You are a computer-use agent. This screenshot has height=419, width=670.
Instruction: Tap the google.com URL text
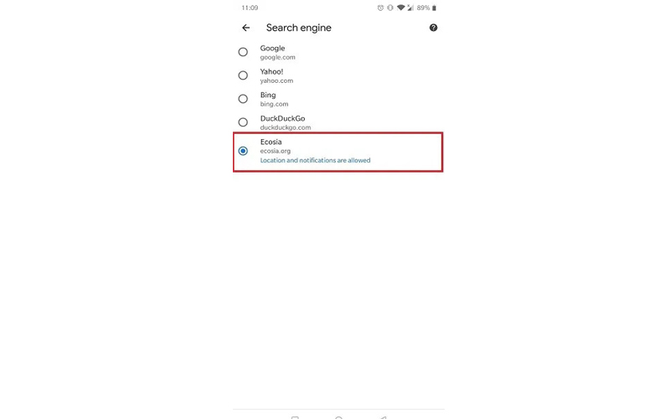point(278,57)
